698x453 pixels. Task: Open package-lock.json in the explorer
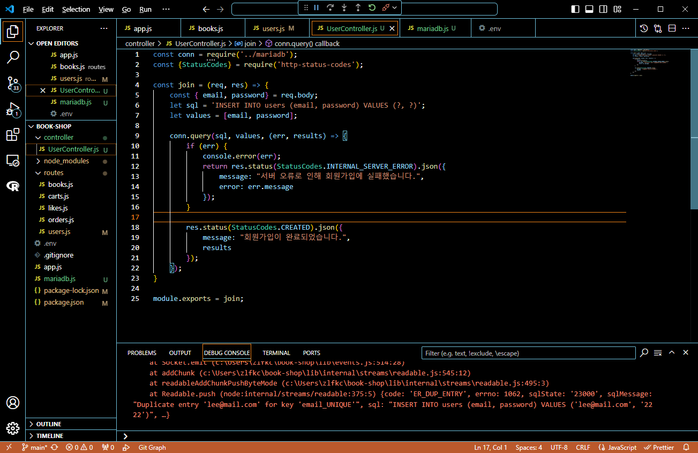(x=71, y=291)
